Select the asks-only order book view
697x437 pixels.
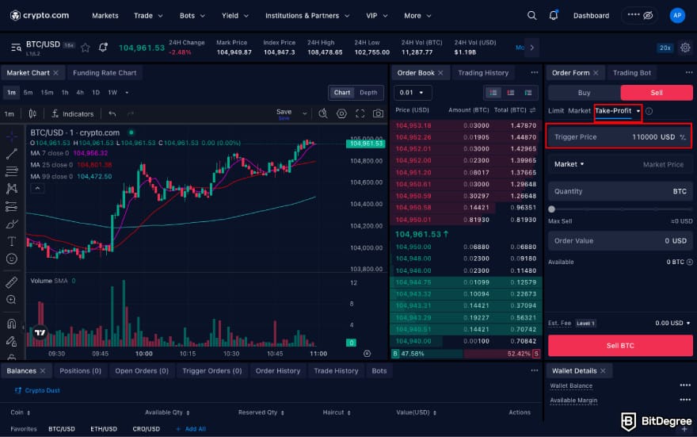coord(511,93)
